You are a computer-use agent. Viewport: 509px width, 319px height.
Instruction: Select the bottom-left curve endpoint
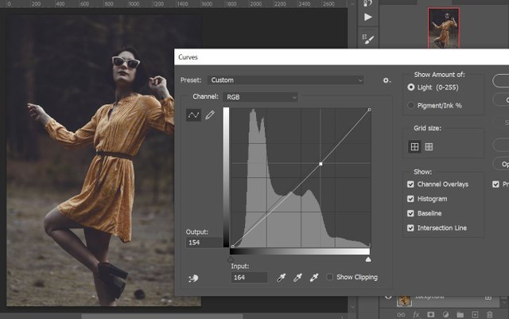click(232, 247)
